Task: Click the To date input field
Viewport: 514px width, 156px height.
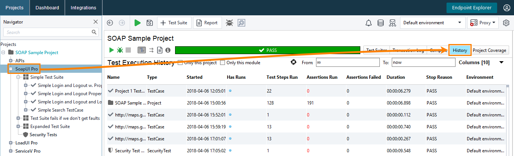Action: (x=423, y=63)
